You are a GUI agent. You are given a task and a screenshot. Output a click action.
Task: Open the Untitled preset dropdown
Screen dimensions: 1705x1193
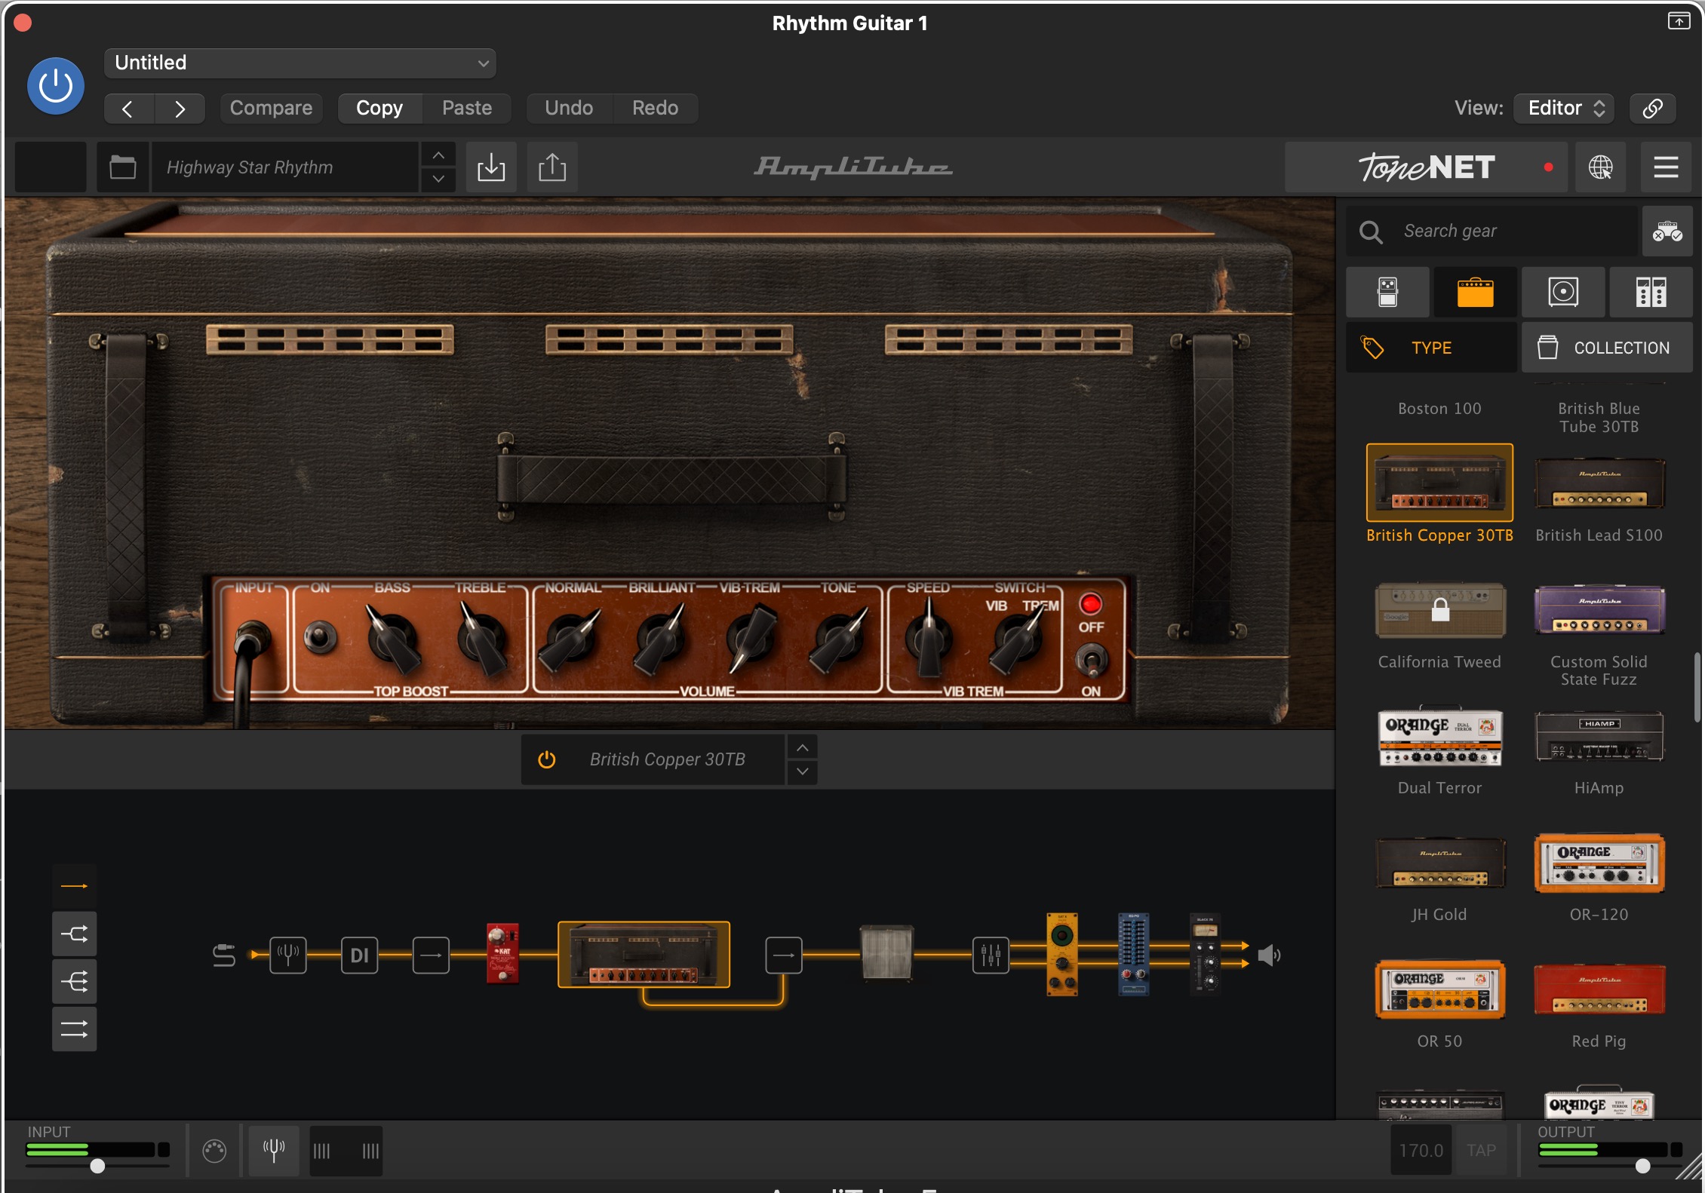click(x=300, y=63)
